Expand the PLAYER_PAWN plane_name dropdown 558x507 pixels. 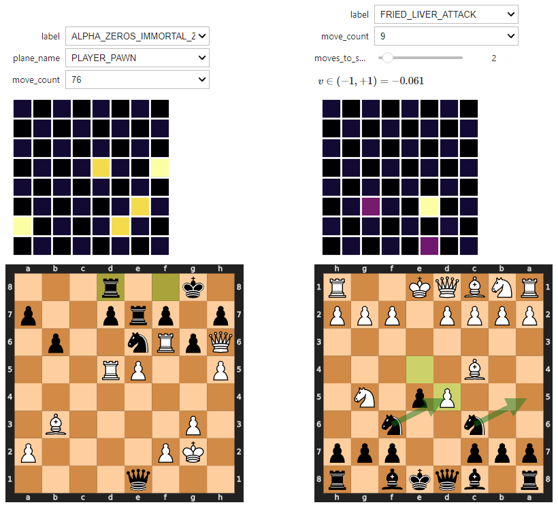pos(137,58)
